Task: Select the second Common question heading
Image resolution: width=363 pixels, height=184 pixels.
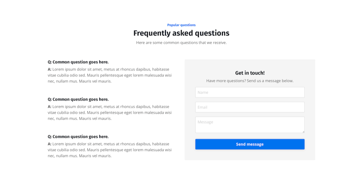Action: 78,99
